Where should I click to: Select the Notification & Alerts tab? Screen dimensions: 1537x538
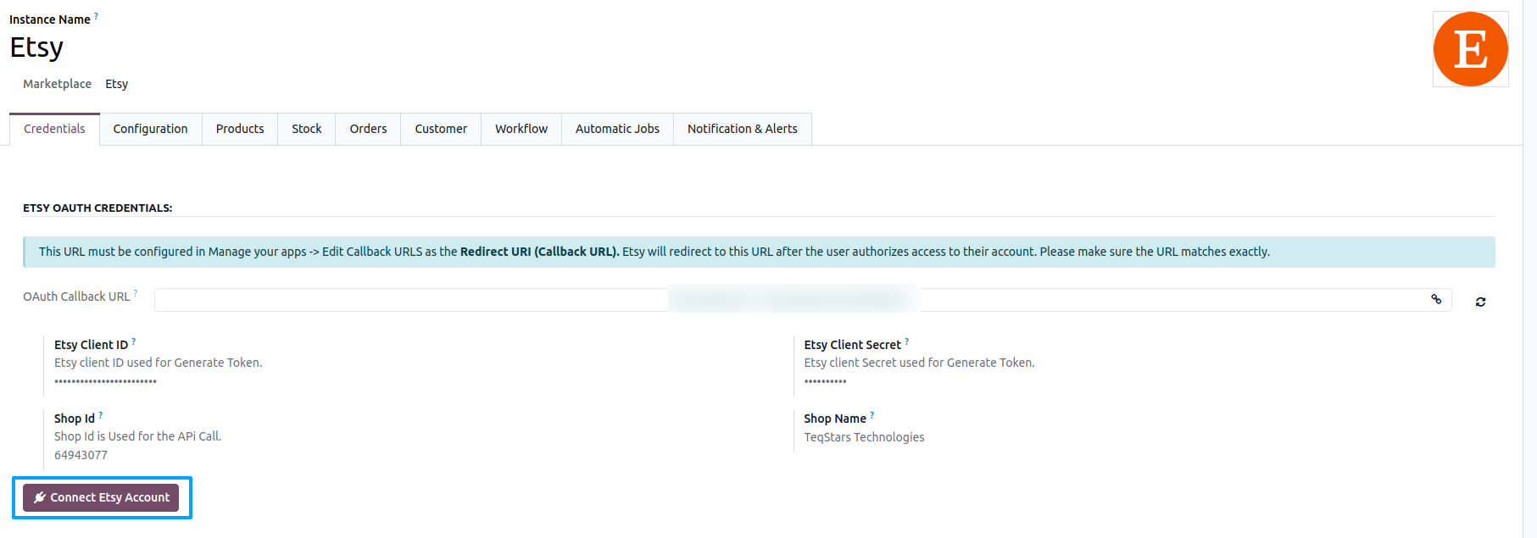pyautogui.click(x=743, y=129)
